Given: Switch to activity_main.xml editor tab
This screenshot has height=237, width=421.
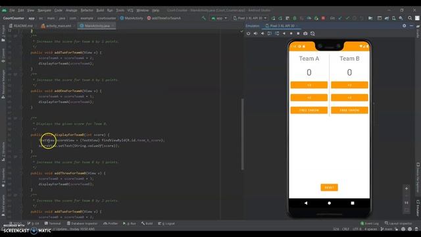Looking at the screenshot, I should pyautogui.click(x=58, y=26).
